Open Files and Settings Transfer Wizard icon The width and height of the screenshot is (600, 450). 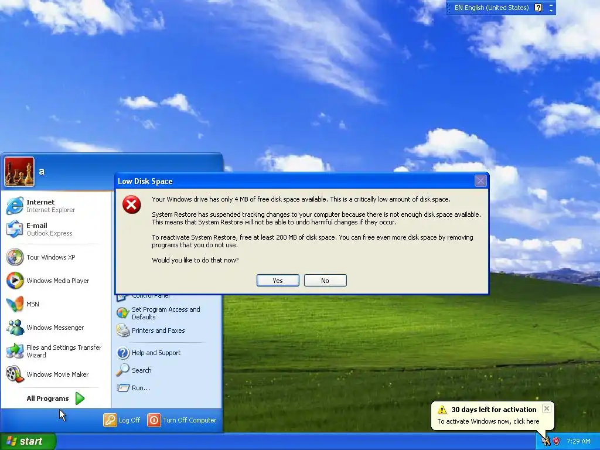[x=15, y=351]
